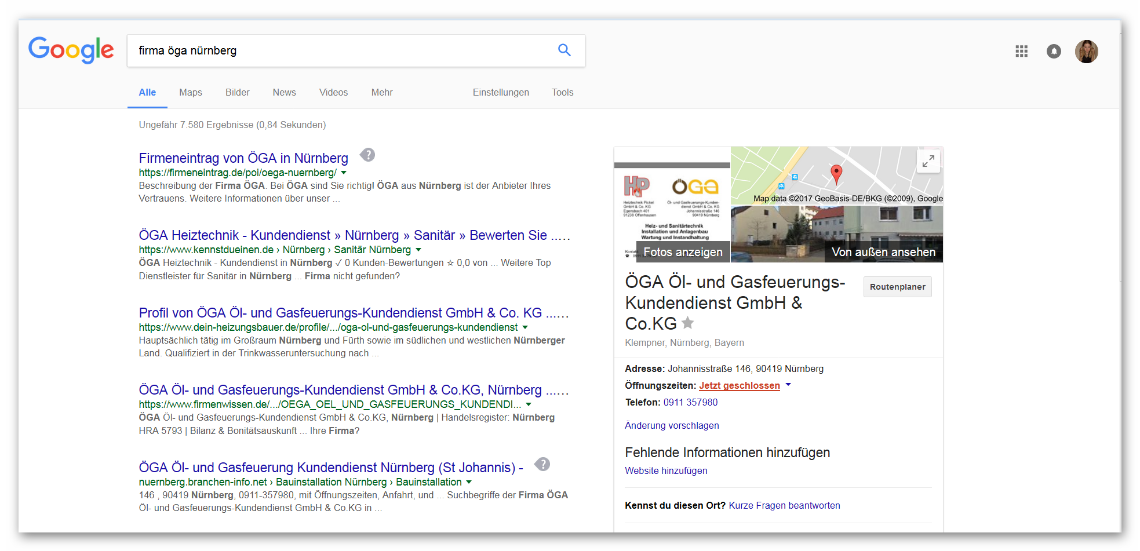
Task: Open the Einstellungen menu
Action: 501,93
